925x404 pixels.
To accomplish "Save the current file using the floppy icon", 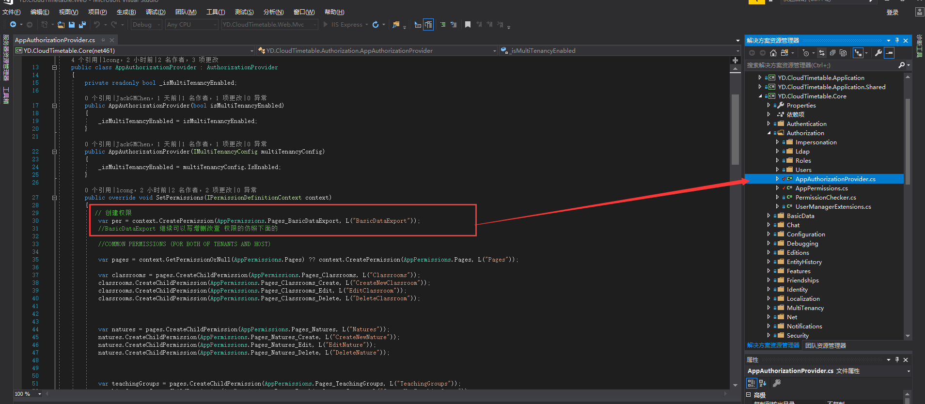I will pos(72,25).
